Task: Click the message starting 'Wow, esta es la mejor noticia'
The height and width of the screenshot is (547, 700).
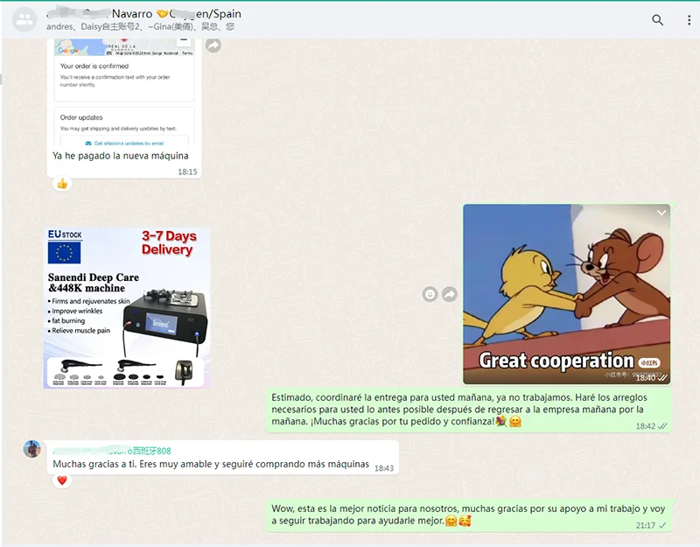Action: 468,515
